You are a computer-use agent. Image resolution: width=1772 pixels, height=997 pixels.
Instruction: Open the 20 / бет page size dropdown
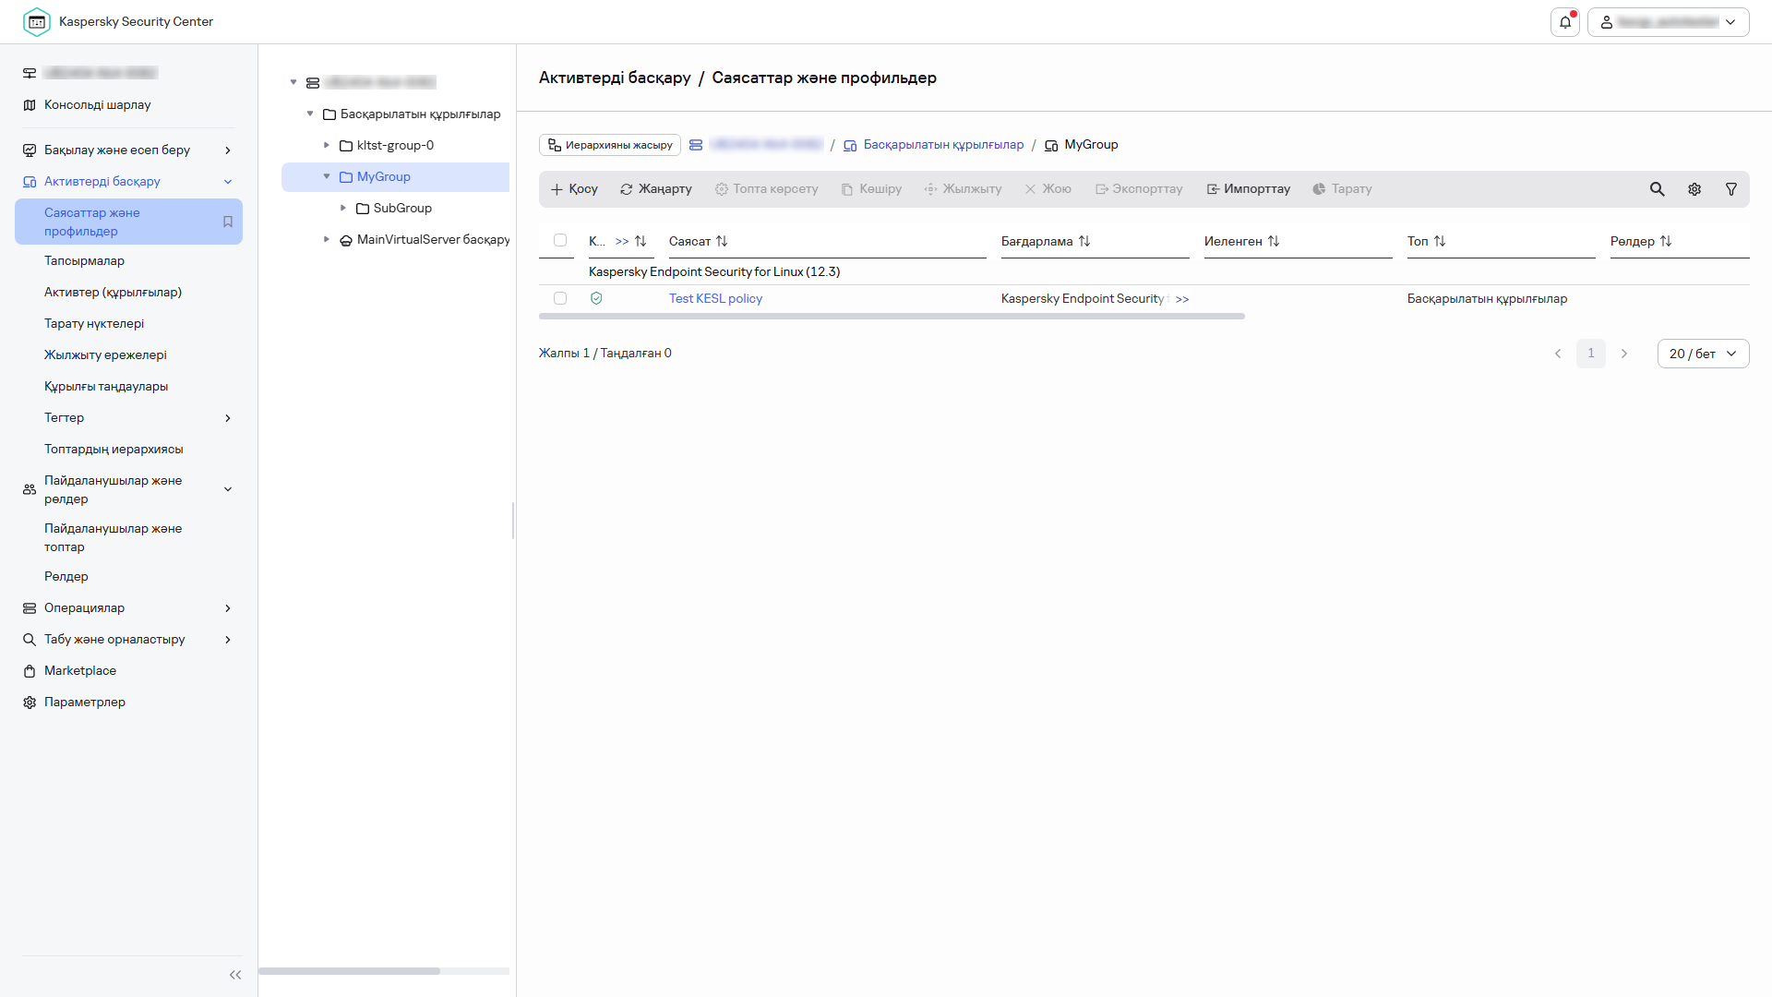click(1703, 354)
